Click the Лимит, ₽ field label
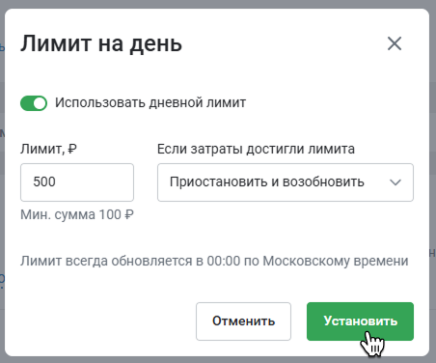436x363 pixels. 48,149
